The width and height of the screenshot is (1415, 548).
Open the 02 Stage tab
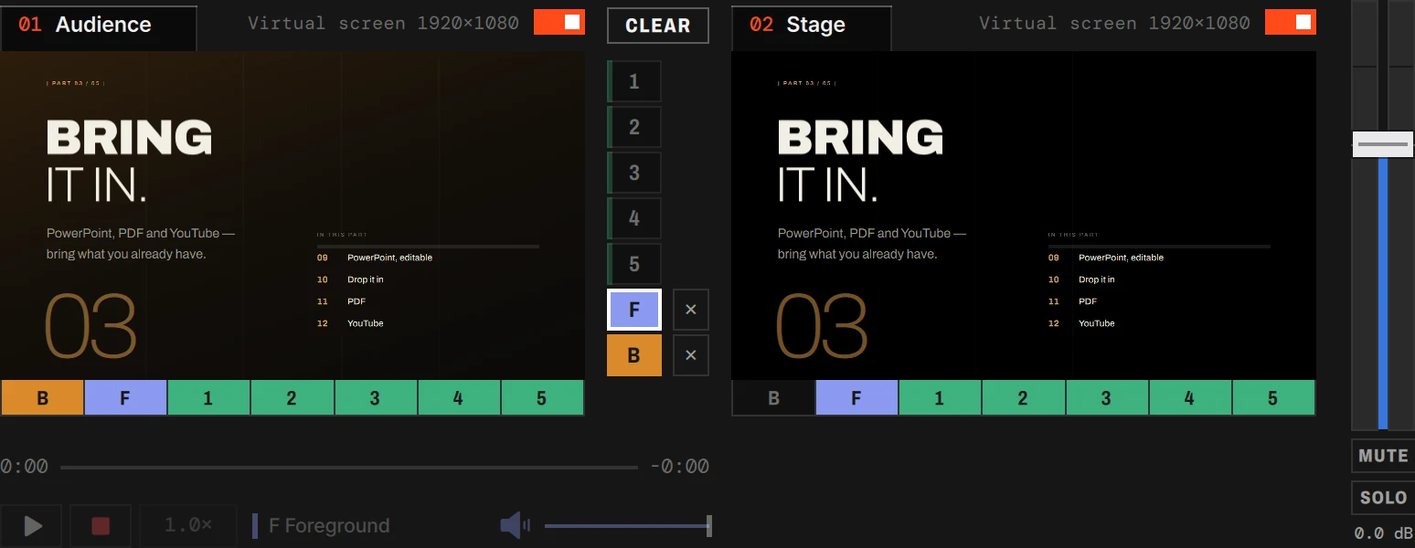[812, 27]
